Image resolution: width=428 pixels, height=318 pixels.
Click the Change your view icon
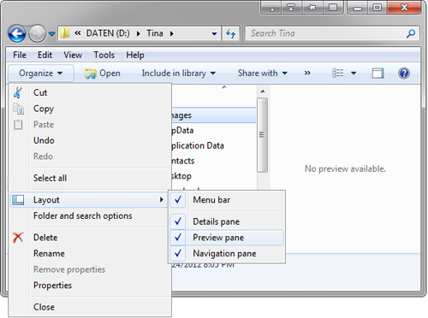click(x=337, y=74)
